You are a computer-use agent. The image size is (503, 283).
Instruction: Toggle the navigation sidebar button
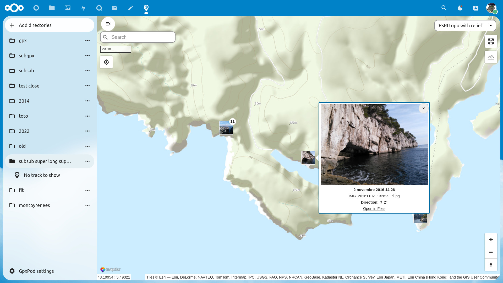[x=108, y=24]
